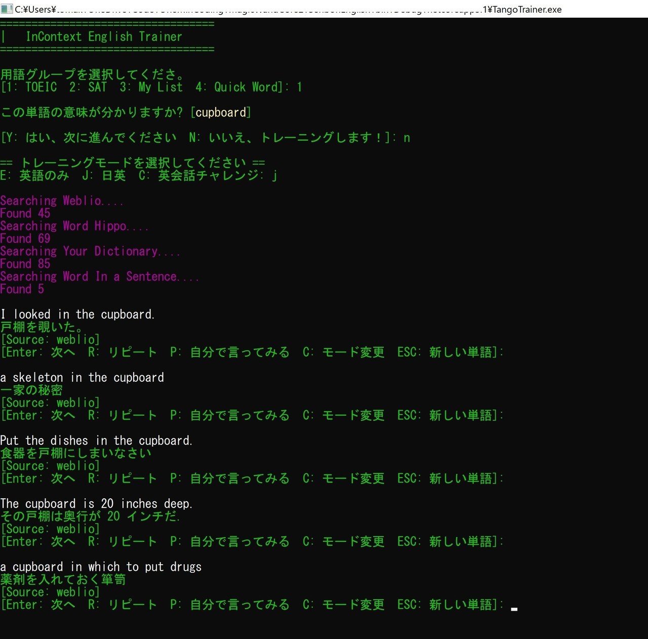Click the console window icon in the title bar

(x=7, y=9)
